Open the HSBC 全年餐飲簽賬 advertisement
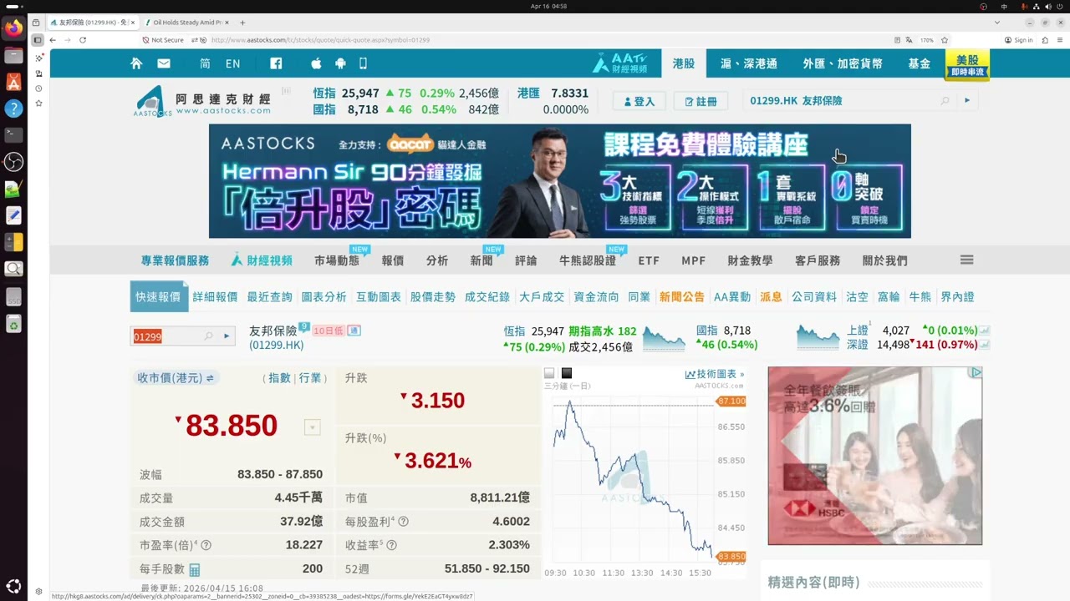This screenshot has height=601, width=1070. coord(875,456)
